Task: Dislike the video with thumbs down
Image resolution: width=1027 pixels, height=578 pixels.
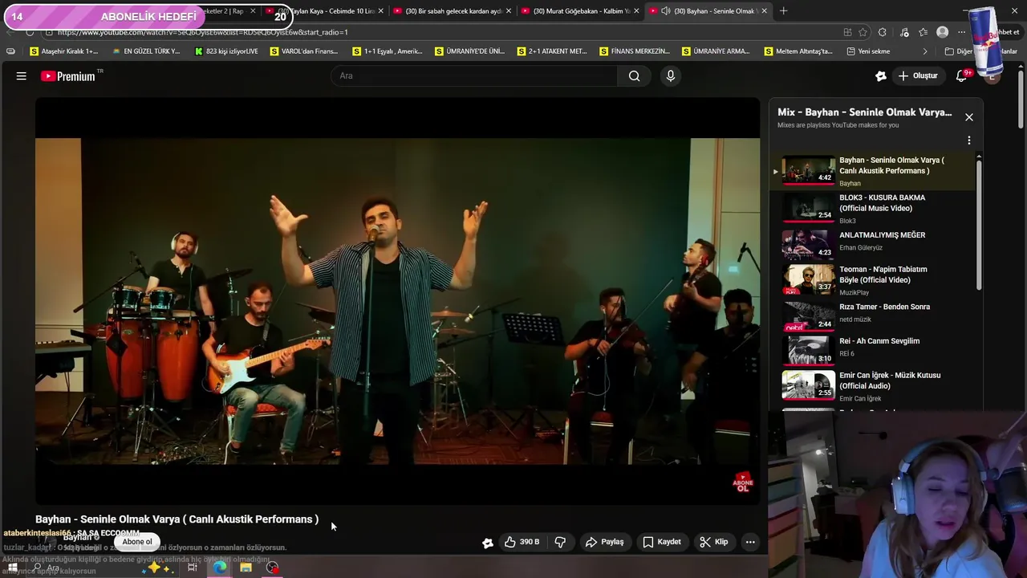Action: coord(560,542)
